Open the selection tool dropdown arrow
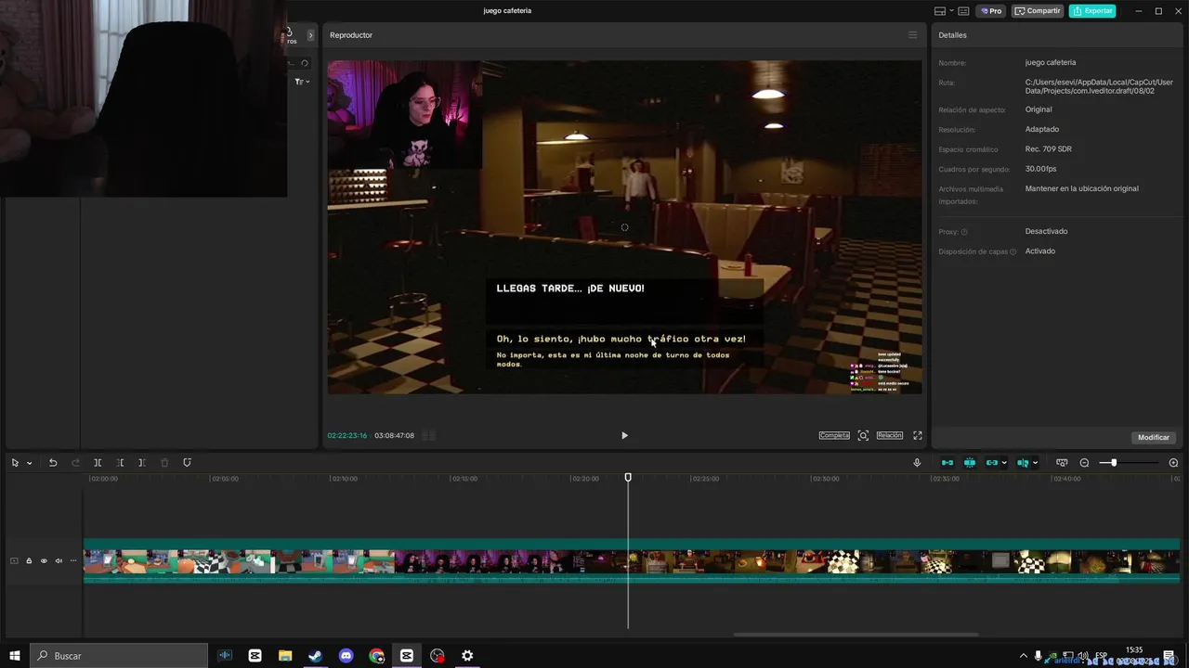Screen dimensions: 1189x668 tap(30, 463)
